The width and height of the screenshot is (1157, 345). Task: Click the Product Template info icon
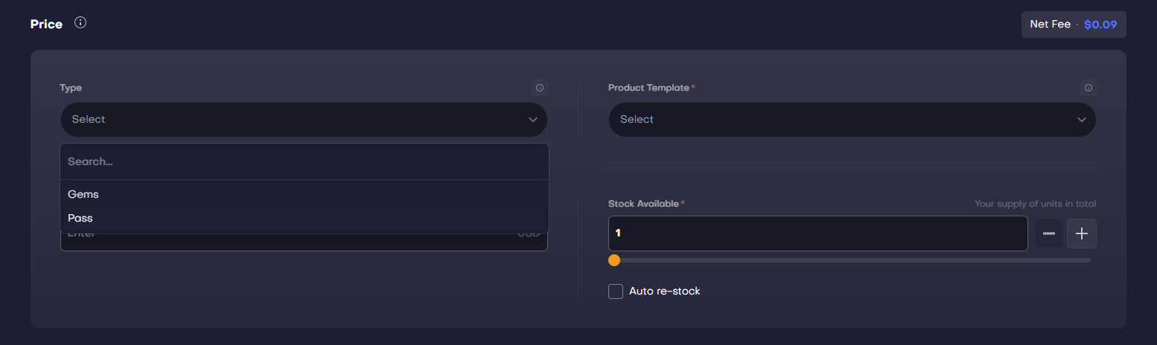[1088, 88]
